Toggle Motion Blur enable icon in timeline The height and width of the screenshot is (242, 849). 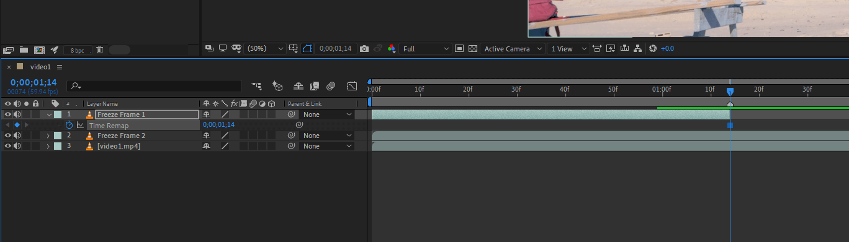[x=331, y=86]
